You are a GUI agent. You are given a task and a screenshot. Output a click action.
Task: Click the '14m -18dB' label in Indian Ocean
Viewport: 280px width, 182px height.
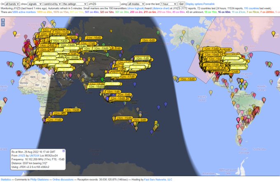click(x=72, y=110)
